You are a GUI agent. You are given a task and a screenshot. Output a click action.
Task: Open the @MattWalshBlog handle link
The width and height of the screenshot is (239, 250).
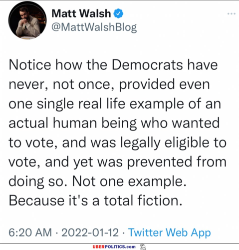(x=94, y=27)
